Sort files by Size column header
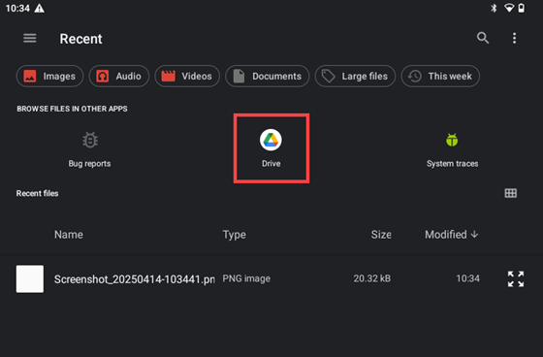543x357 pixels. click(381, 235)
